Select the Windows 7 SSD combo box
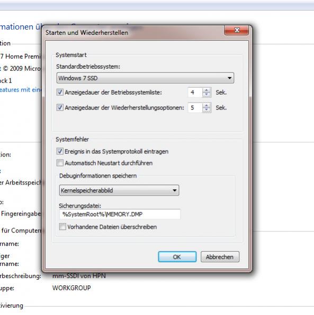 (x=145, y=78)
